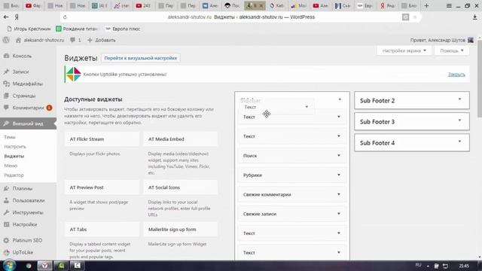The width and height of the screenshot is (482, 271).
Task: Open the Европа плюс bookmark
Action: point(123,29)
